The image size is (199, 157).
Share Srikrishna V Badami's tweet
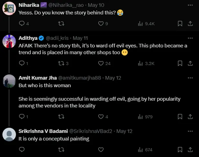click(191, 150)
